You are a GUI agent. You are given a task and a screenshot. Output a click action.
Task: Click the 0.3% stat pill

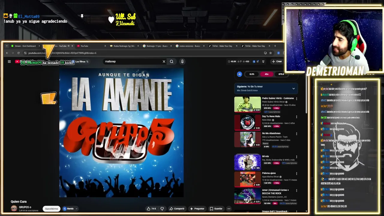click(252, 74)
